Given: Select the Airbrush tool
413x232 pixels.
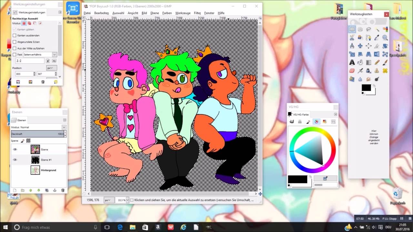Looking at the screenshot, I should tap(360, 71).
